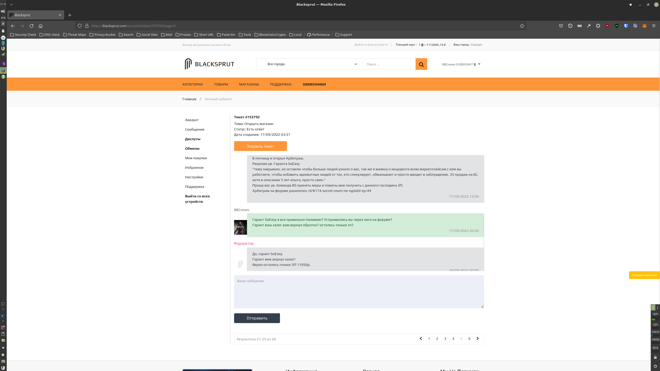Go to next page of ticket results

click(x=477, y=339)
